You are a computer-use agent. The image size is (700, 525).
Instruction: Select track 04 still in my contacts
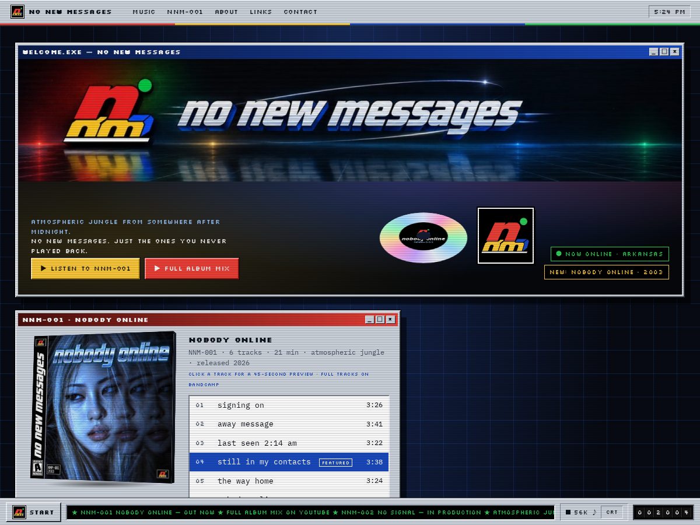click(x=289, y=462)
